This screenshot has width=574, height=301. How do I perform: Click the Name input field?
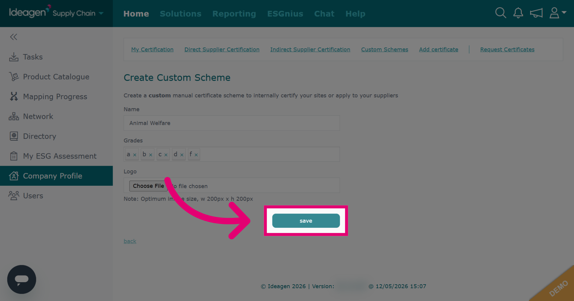[232, 123]
